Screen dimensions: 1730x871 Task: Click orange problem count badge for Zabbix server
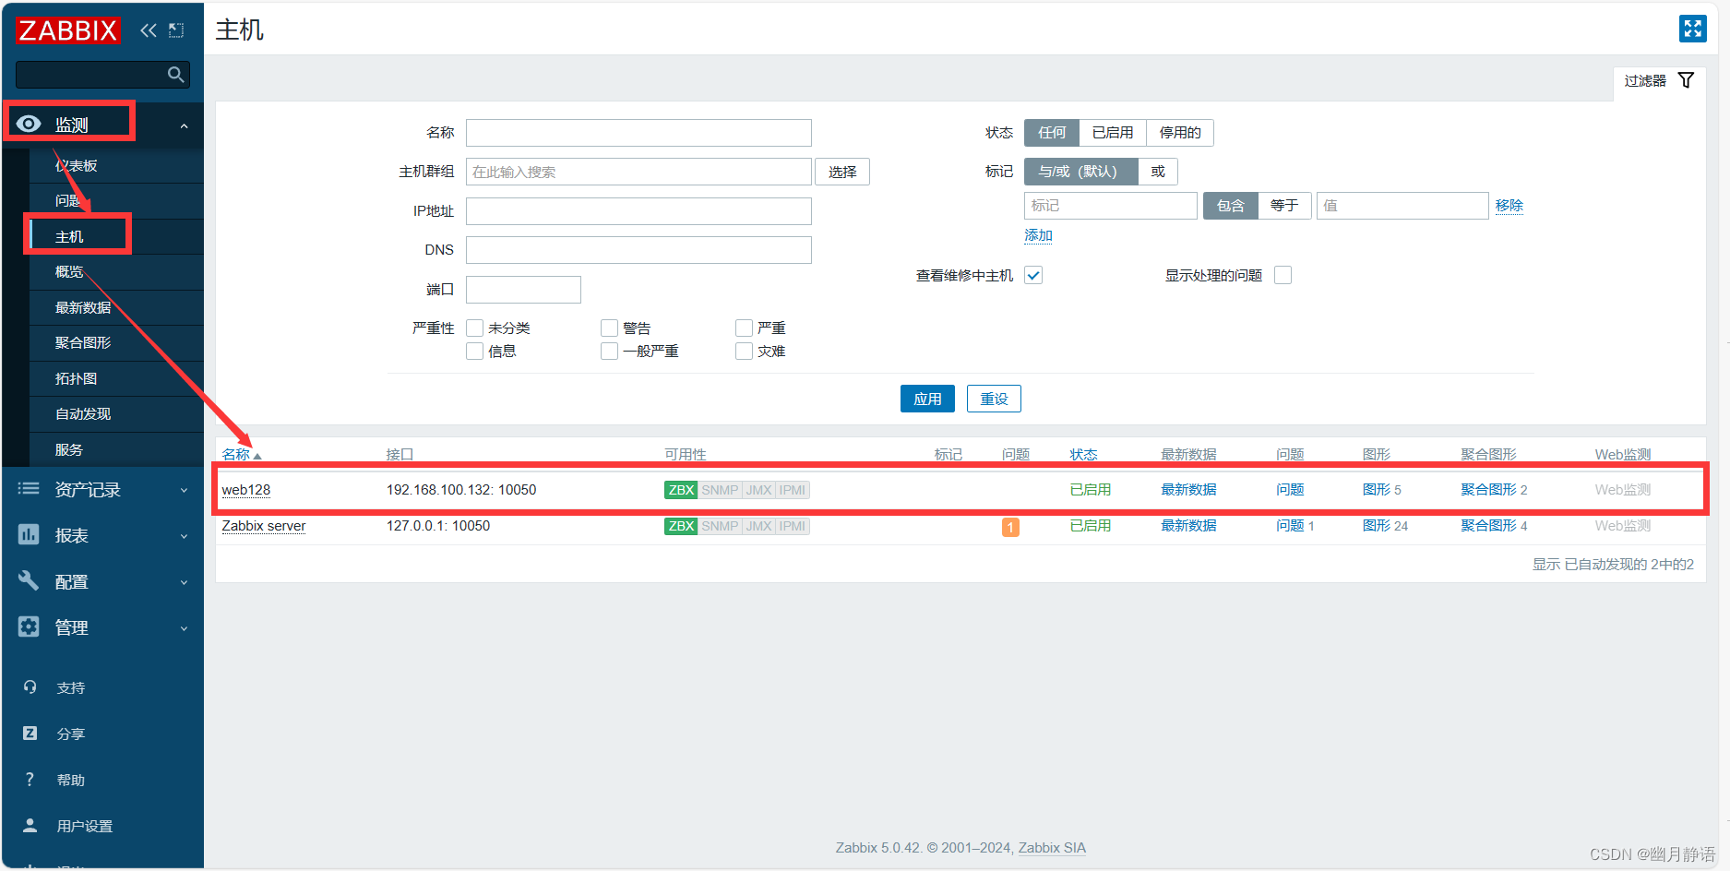pos(1010,527)
